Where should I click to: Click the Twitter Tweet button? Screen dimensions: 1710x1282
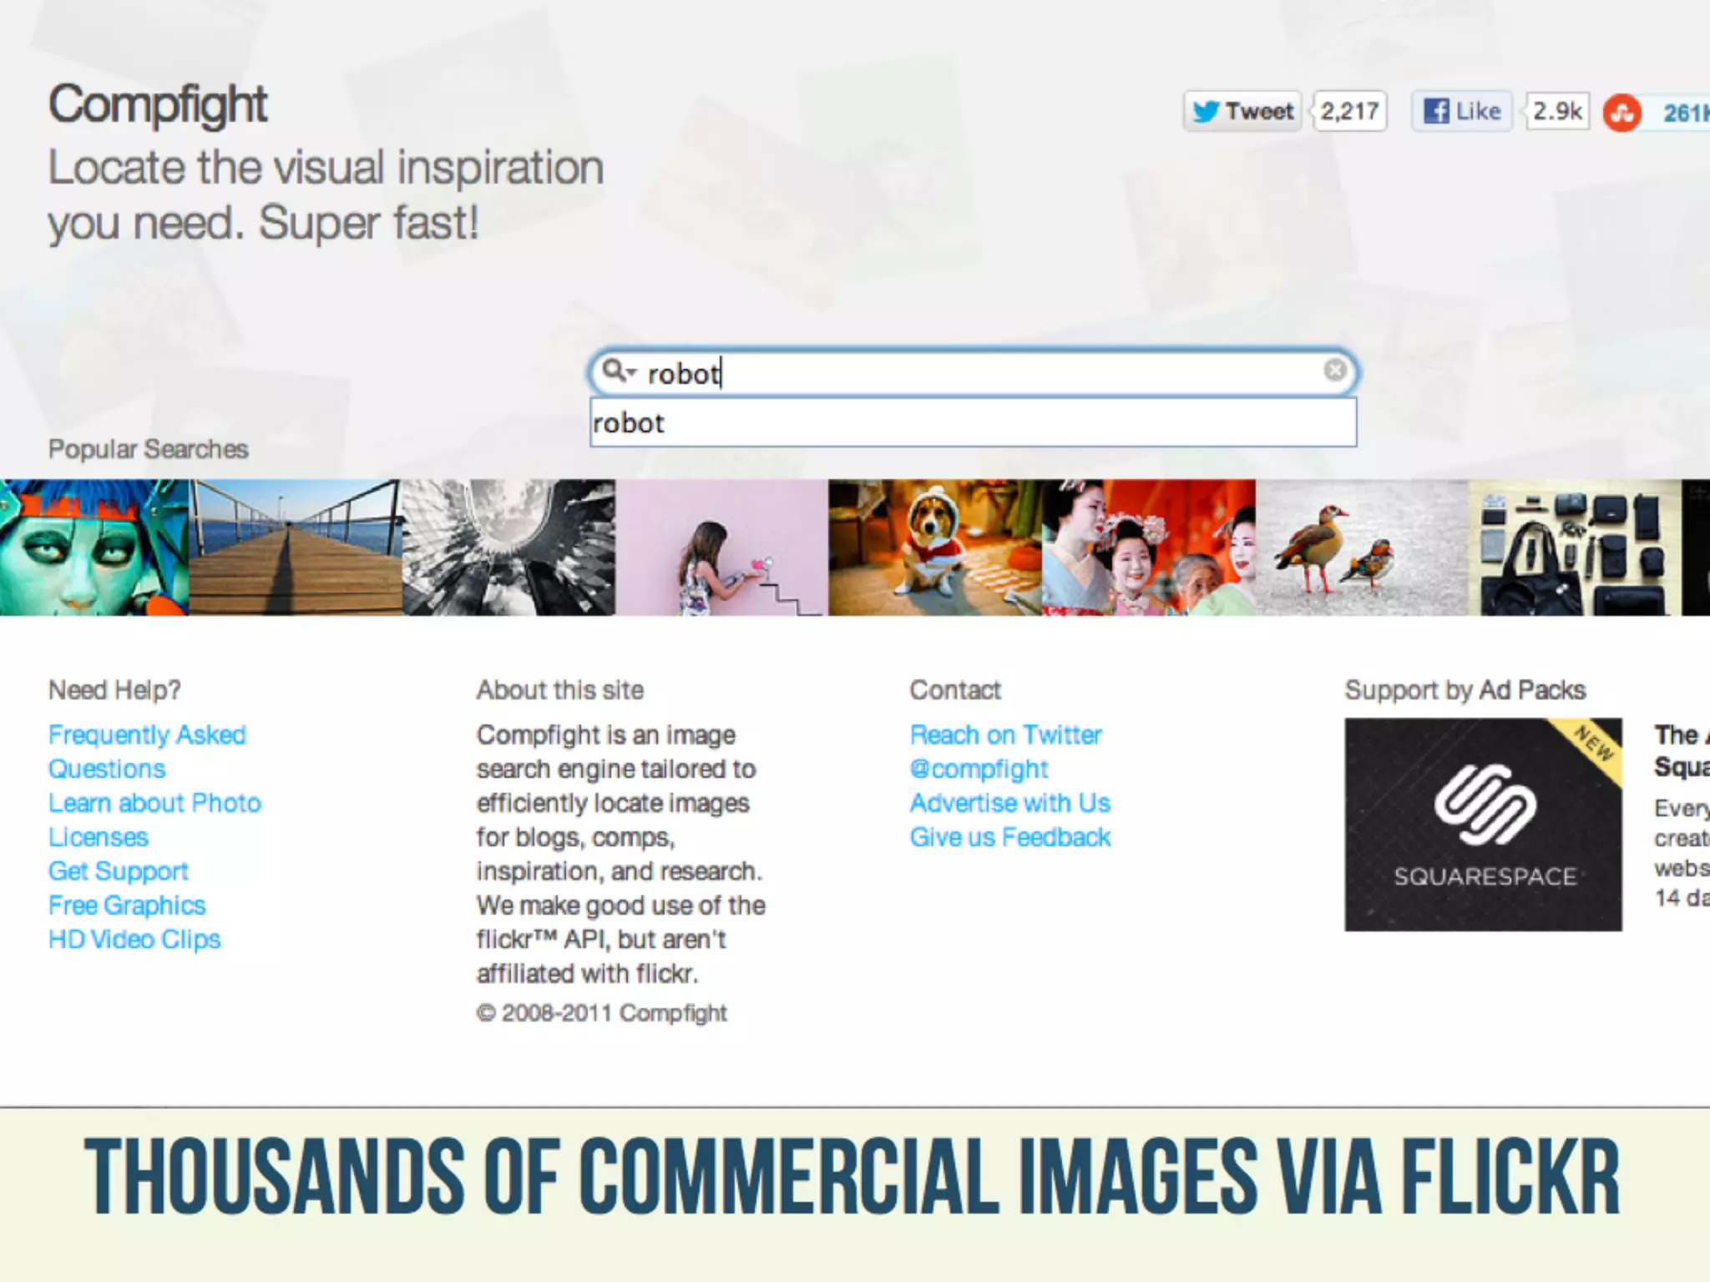pos(1242,111)
